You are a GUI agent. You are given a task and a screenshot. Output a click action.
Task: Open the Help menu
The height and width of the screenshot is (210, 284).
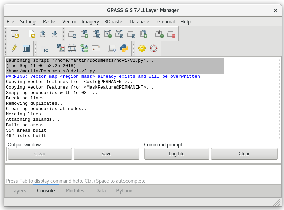click(185, 22)
